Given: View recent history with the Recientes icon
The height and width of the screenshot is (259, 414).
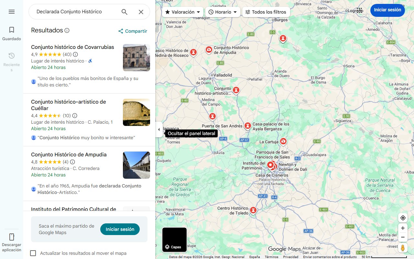Looking at the screenshot, I should [12, 55].
